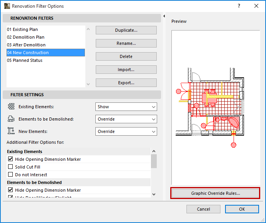Viewport: 266px width, 223px height.
Task: Click the floor plan preview image
Action: coord(215,107)
